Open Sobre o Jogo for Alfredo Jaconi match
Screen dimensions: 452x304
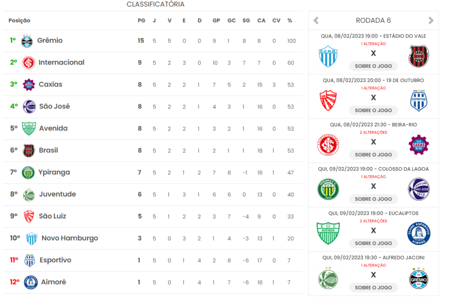[373, 288]
